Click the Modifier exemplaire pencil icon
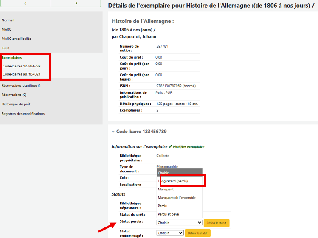Screen dimensions: 318x238 pyautogui.click(x=170, y=146)
